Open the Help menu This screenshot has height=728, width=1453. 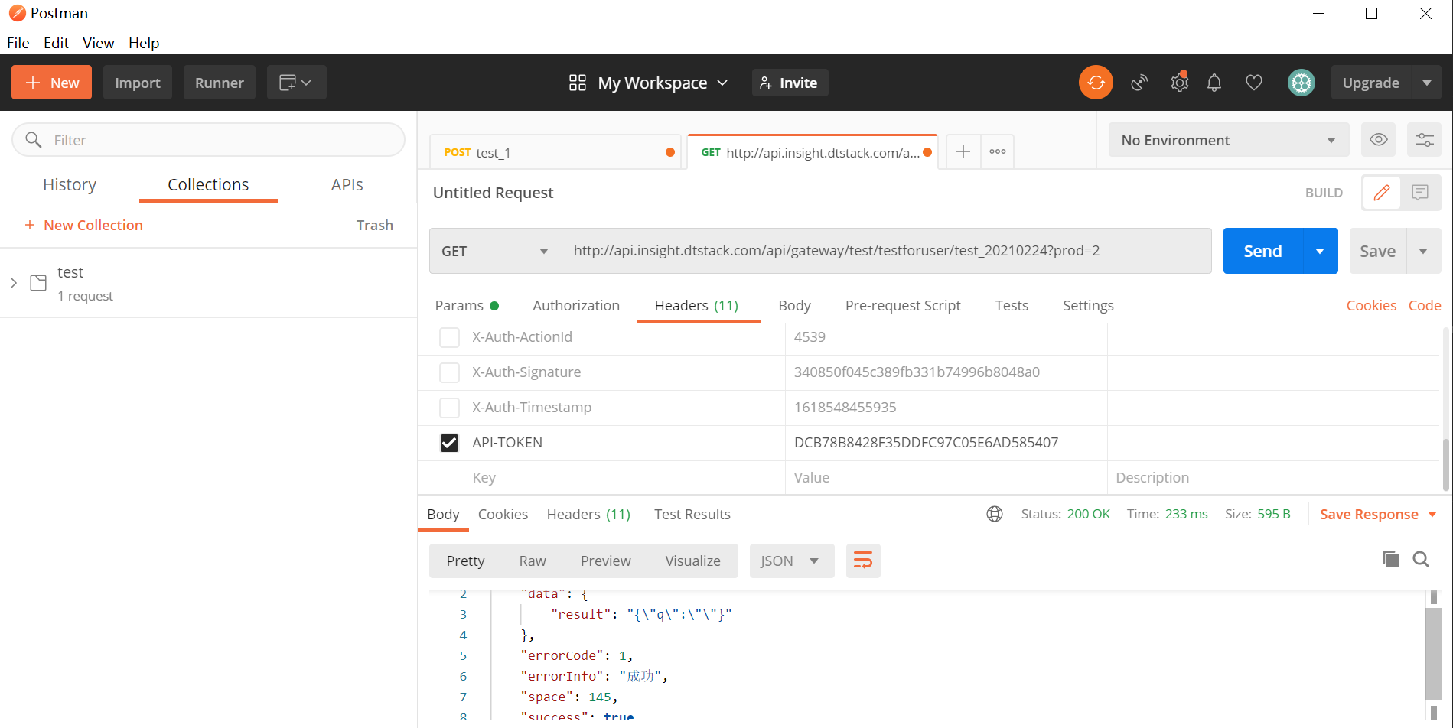144,43
